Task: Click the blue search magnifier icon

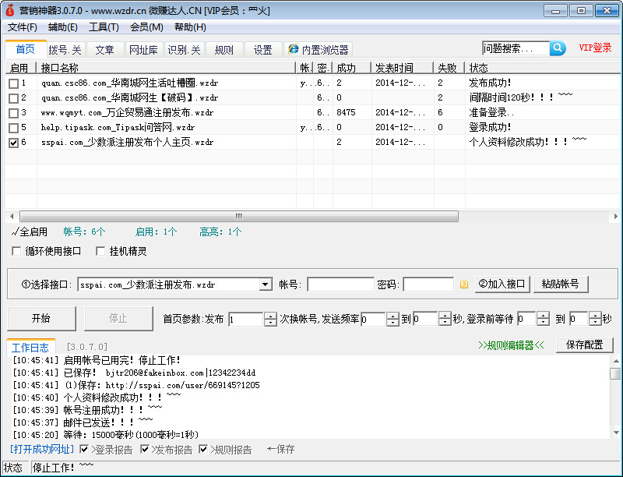Action: click(x=558, y=48)
